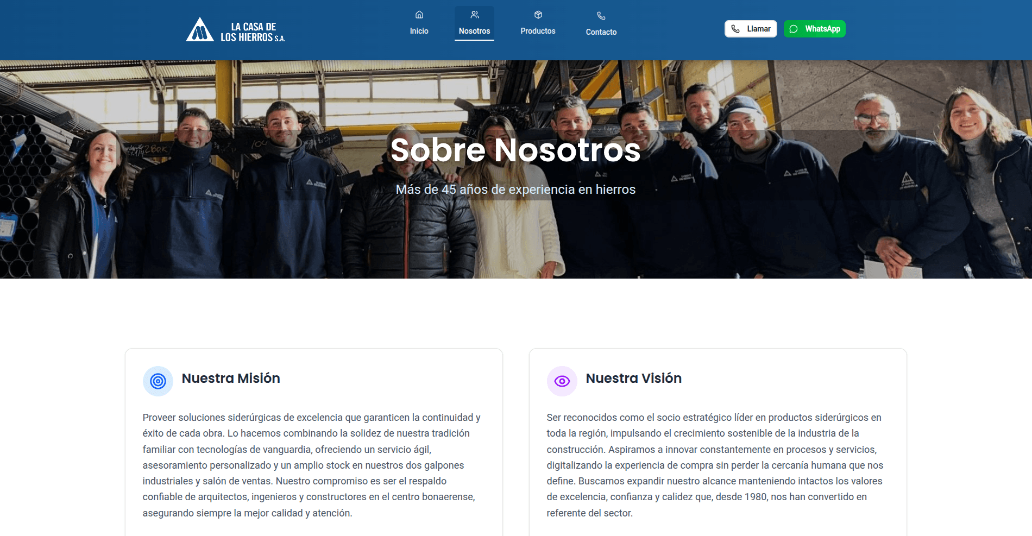Image resolution: width=1032 pixels, height=536 pixels.
Task: Click the purple eye icon for Visión
Action: point(562,381)
